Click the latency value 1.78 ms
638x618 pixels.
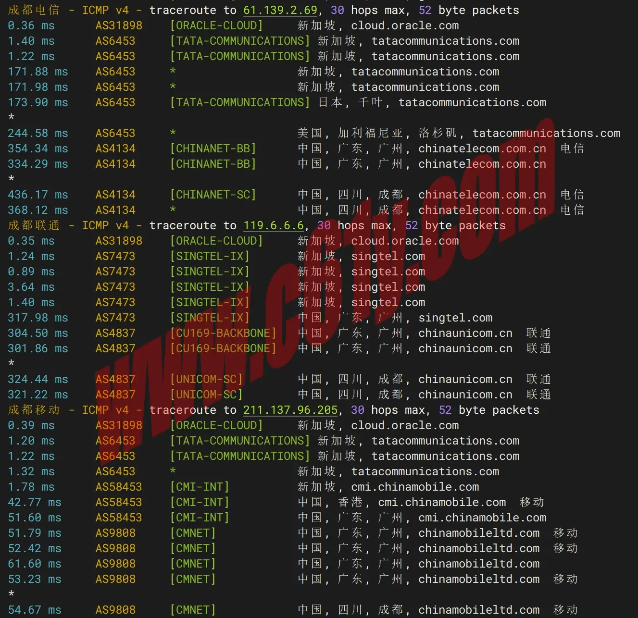click(31, 487)
